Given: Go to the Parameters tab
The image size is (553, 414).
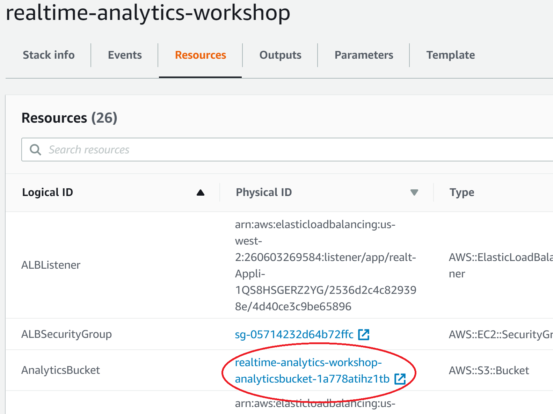Looking at the screenshot, I should click(364, 55).
